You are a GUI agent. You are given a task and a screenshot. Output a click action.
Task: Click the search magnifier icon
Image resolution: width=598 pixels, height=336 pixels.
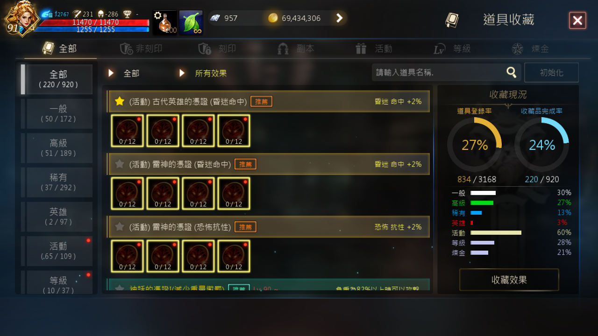pyautogui.click(x=512, y=72)
